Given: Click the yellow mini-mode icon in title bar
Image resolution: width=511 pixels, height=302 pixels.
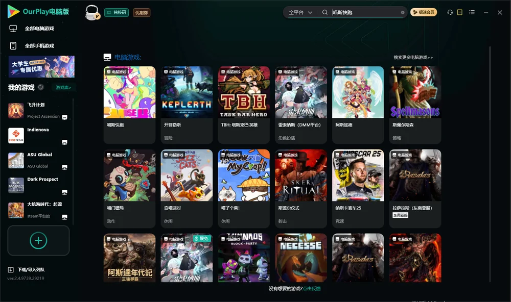Looking at the screenshot, I should click(459, 12).
